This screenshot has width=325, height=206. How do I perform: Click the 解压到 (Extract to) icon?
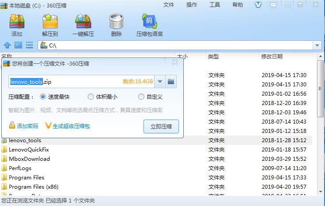pyautogui.click(x=50, y=21)
